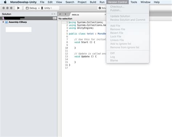Image resolution: width=172 pixels, height=137 pixels.
Task: Click the Assembly-CSharp project folder icon
Action: coord(7,22)
